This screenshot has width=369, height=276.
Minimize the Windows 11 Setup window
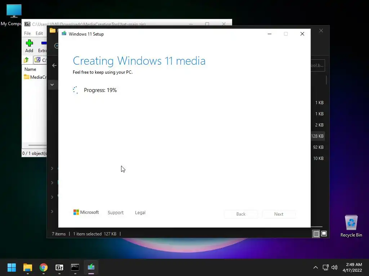(x=270, y=34)
